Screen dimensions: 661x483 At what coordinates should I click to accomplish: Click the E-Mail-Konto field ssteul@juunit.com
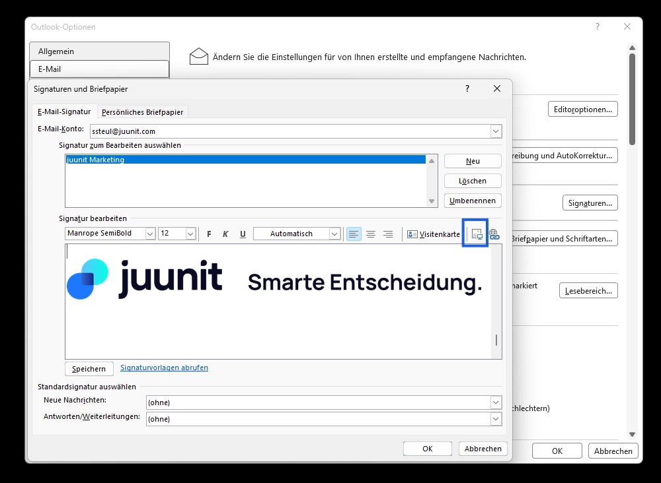[290, 131]
